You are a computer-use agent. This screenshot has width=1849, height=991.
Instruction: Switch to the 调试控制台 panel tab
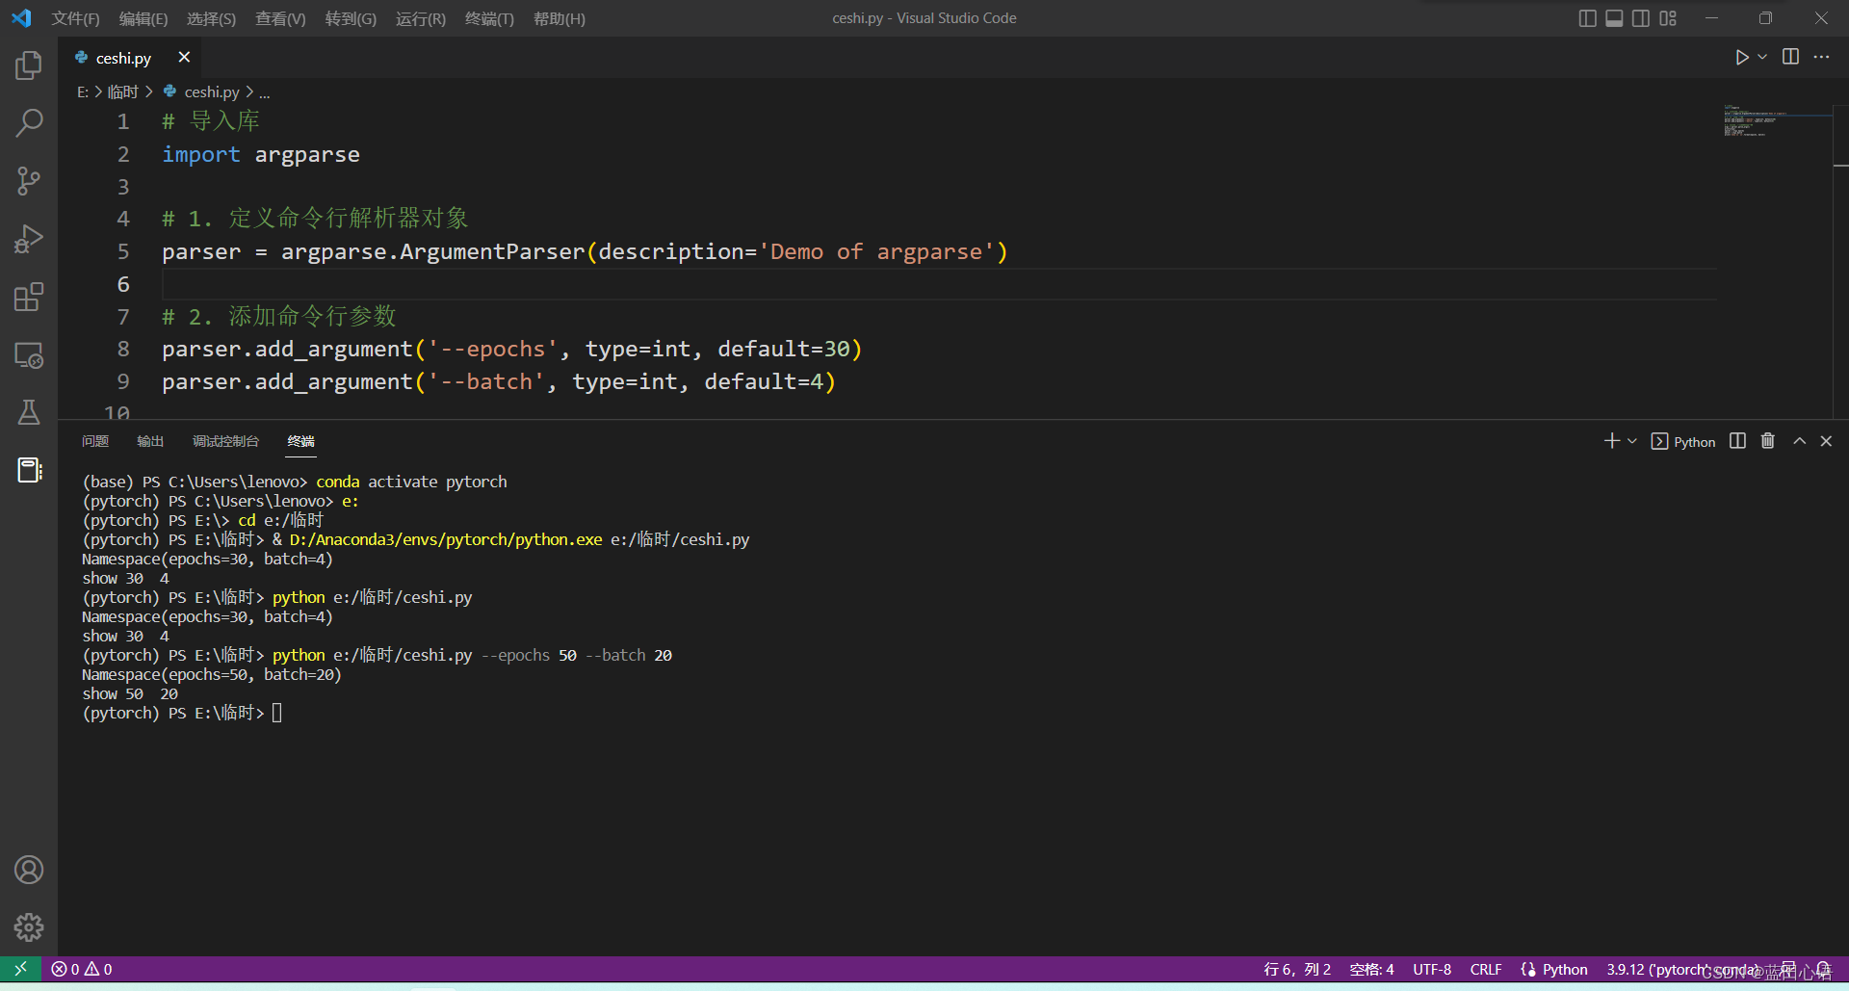(x=225, y=441)
